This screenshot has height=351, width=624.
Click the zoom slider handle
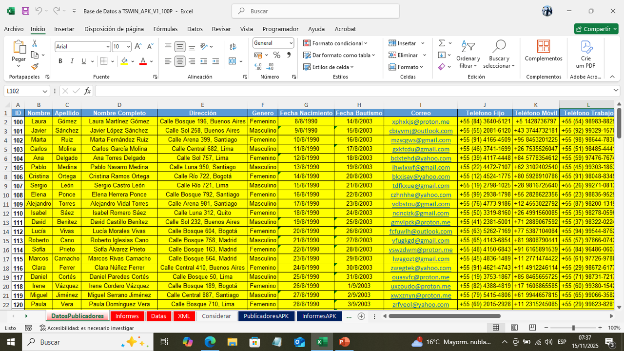[573, 328]
